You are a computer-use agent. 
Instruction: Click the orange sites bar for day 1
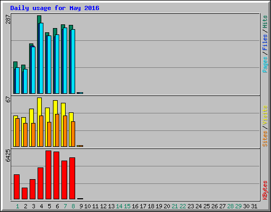(x=17, y=132)
